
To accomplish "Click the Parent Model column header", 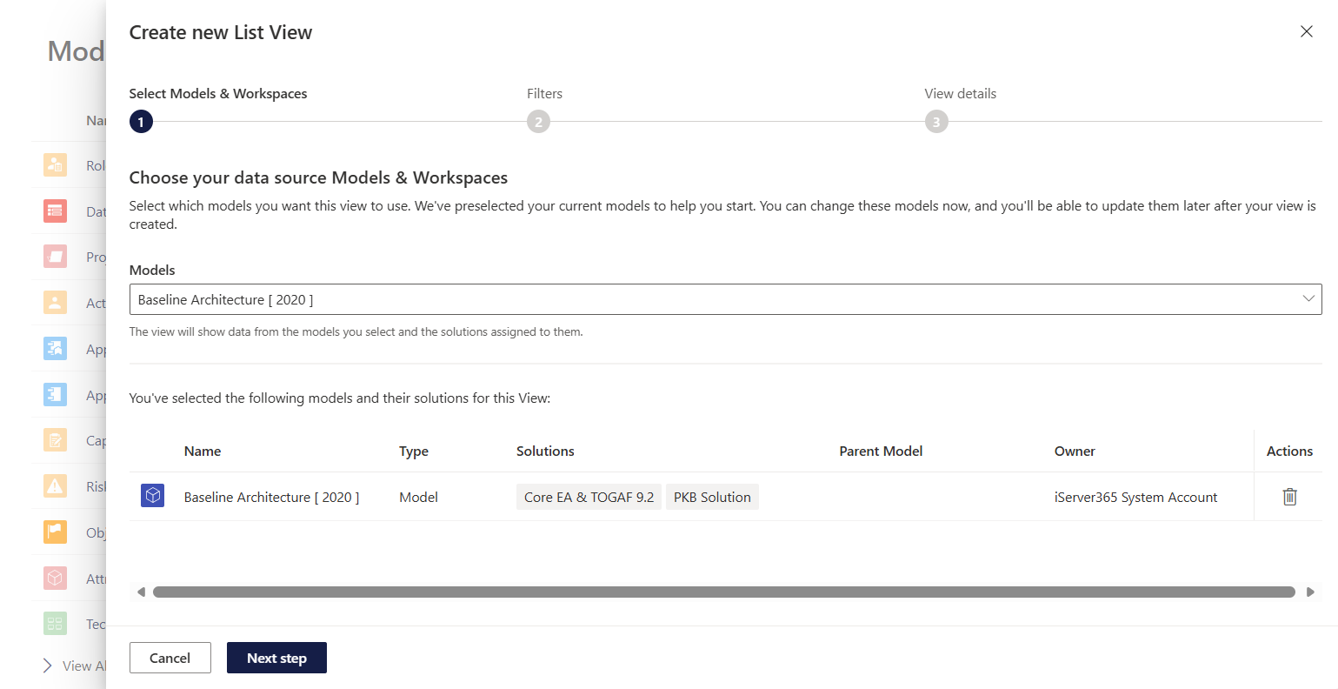I will click(x=881, y=451).
